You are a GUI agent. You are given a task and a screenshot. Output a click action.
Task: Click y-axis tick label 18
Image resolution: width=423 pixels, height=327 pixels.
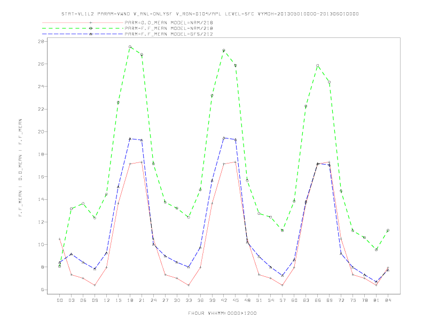tap(41, 154)
